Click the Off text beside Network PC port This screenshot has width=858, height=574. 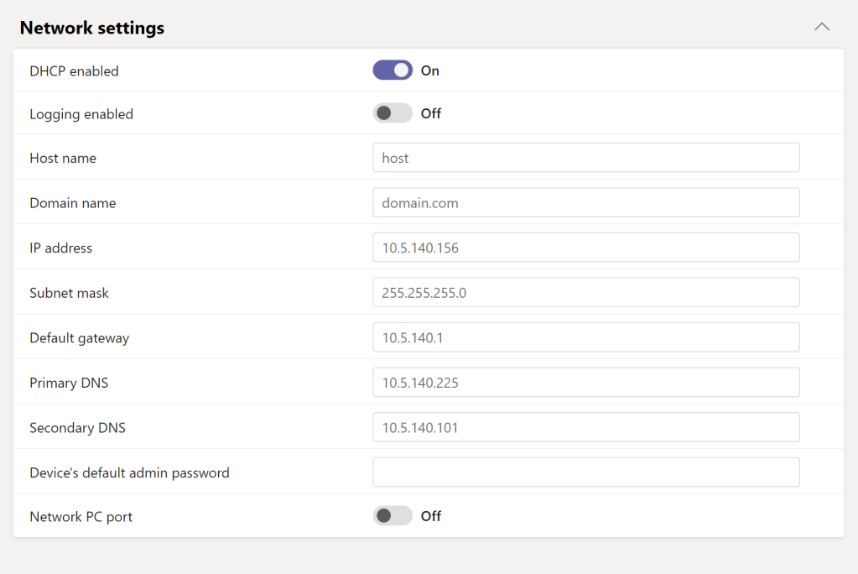coord(431,516)
